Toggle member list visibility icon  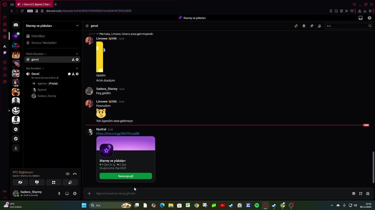(x=319, y=26)
